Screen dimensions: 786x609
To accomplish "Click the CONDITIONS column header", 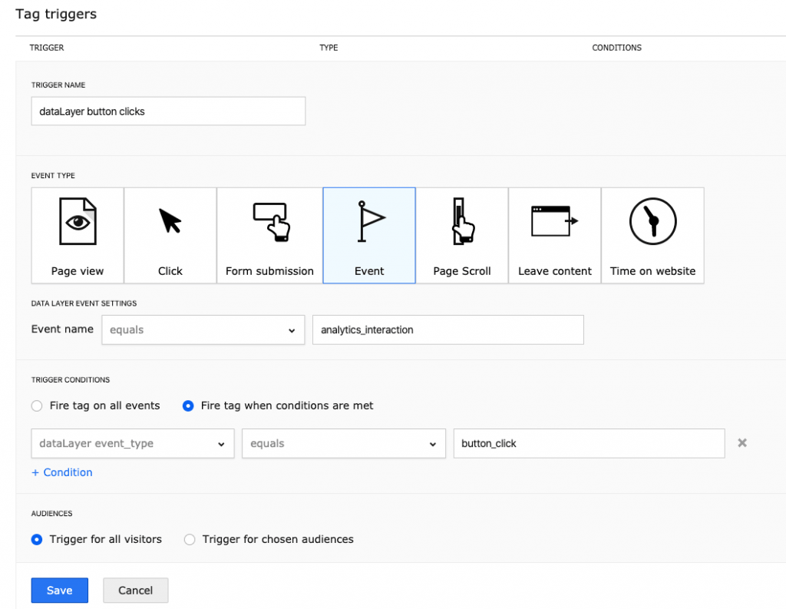I will point(616,48).
